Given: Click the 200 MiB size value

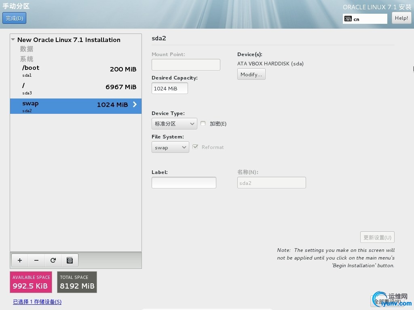Looking at the screenshot, I should pyautogui.click(x=123, y=69).
